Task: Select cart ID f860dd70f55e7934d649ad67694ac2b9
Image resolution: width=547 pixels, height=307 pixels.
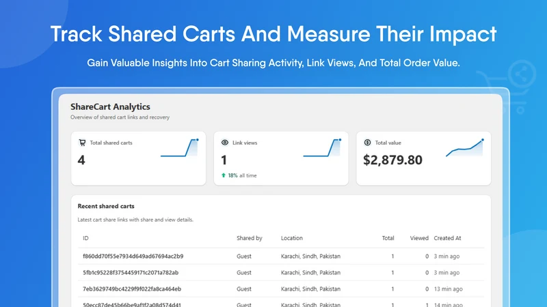Action: 133,257
